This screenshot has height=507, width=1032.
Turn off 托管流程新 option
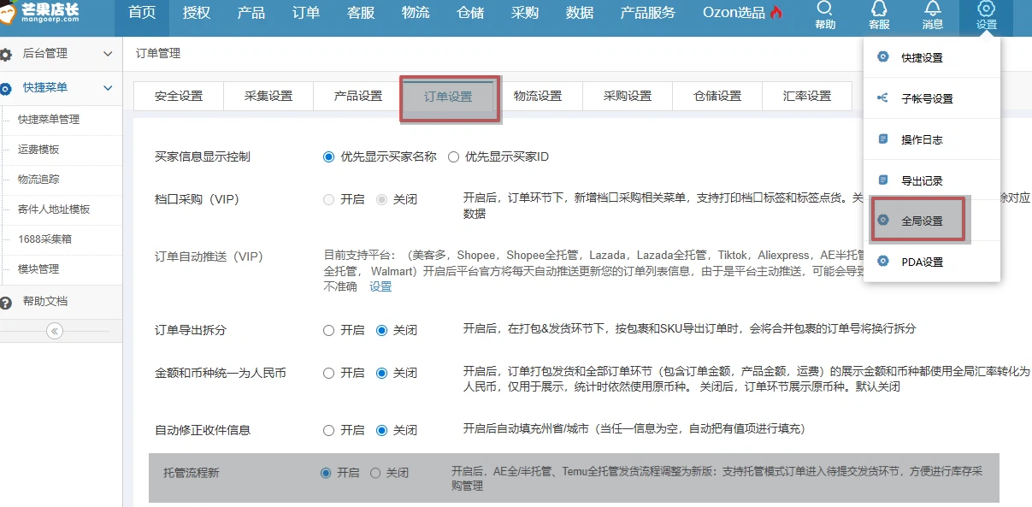coord(375,473)
